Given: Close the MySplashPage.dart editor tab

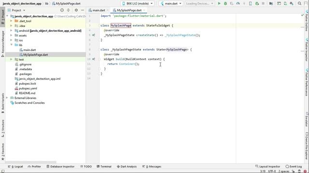Looking at the screenshot, I should pyautogui.click(x=144, y=10).
